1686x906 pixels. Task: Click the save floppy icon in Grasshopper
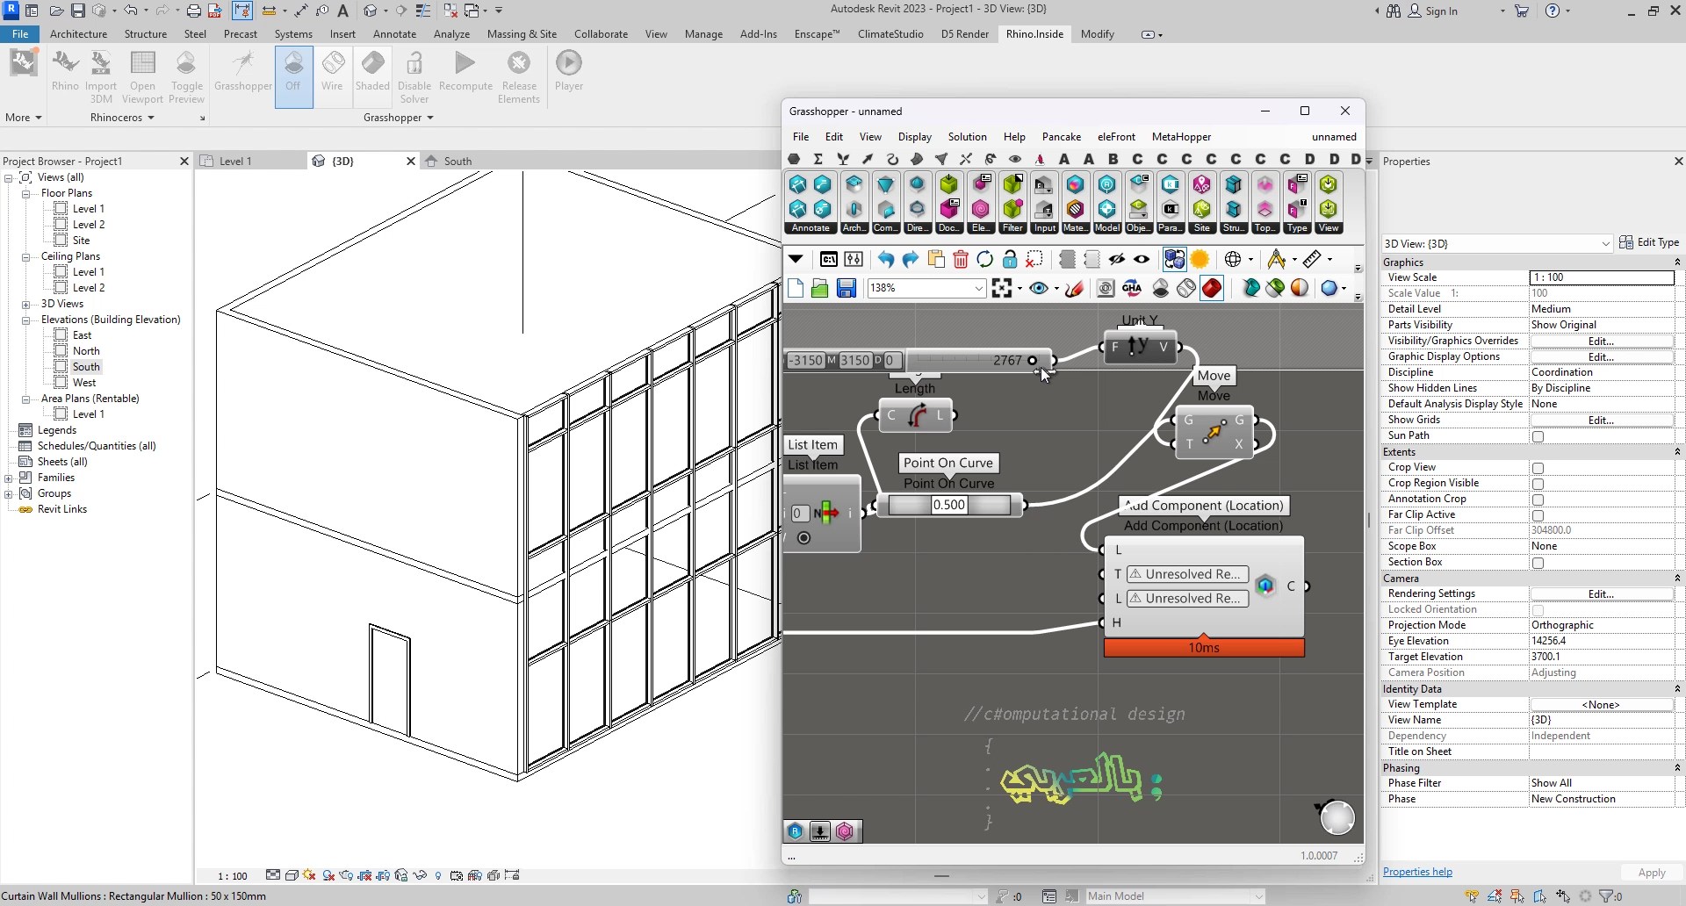click(x=846, y=288)
